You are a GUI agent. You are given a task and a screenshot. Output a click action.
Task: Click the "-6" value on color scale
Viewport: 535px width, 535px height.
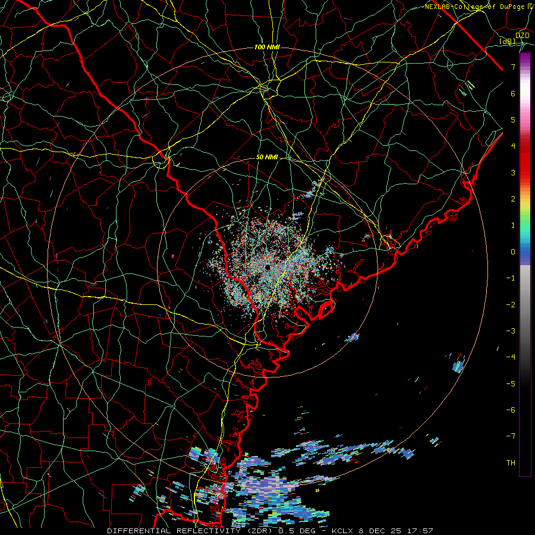click(511, 410)
